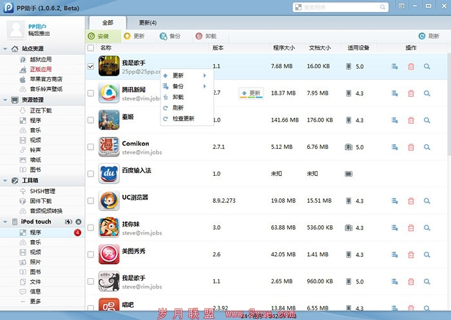Collapse the 站点资源 section
451x320 pixels.
(5, 49)
